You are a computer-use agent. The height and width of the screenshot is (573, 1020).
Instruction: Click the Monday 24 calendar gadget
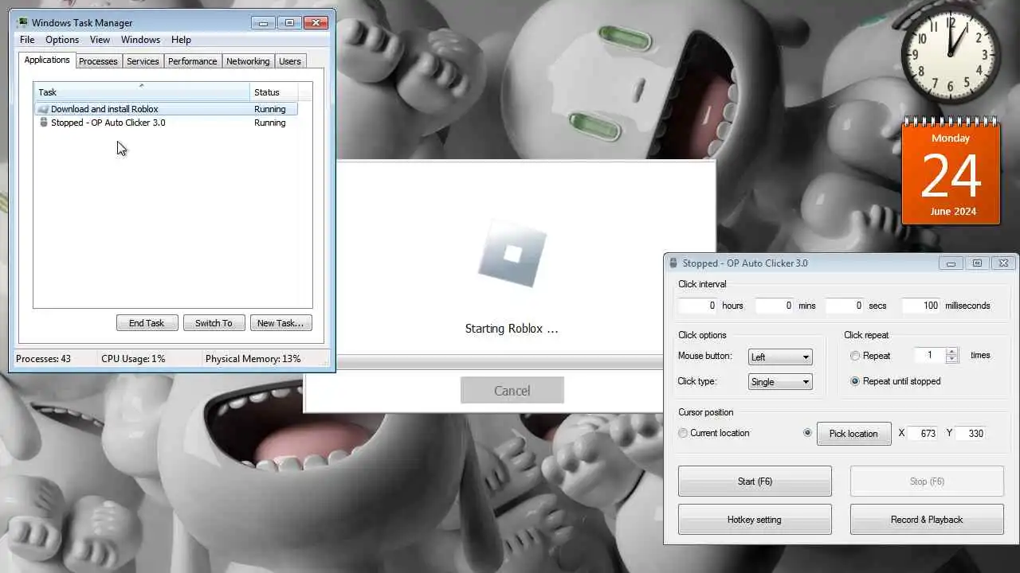pos(951,170)
